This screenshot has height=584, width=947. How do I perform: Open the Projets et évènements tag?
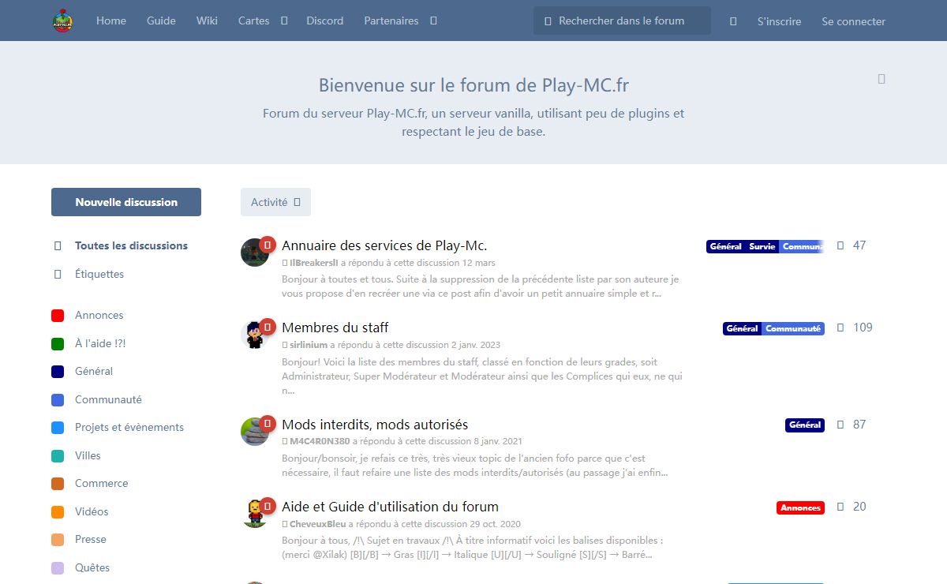[129, 427]
